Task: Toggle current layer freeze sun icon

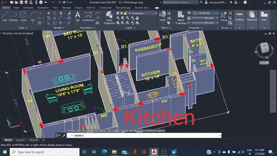Action: [x=122, y=13]
